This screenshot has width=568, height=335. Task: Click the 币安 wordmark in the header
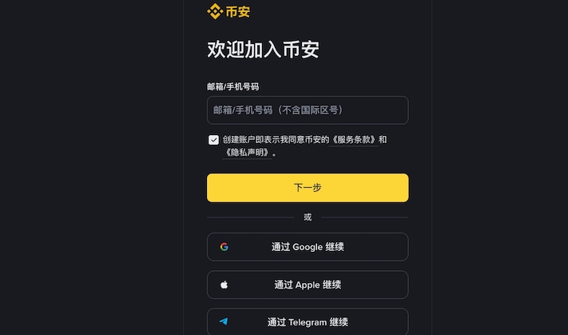(x=233, y=11)
